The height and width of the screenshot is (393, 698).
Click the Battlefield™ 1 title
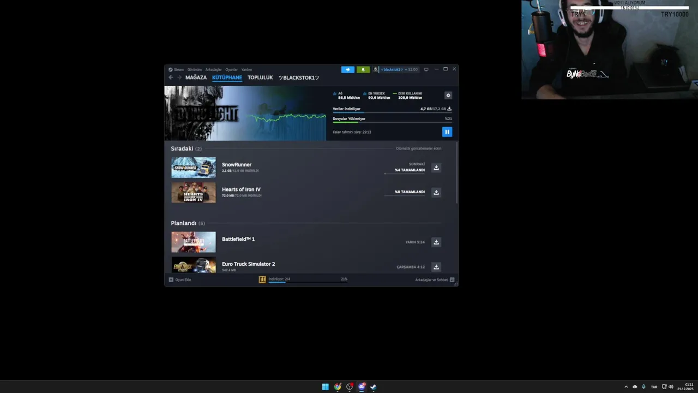(x=238, y=239)
